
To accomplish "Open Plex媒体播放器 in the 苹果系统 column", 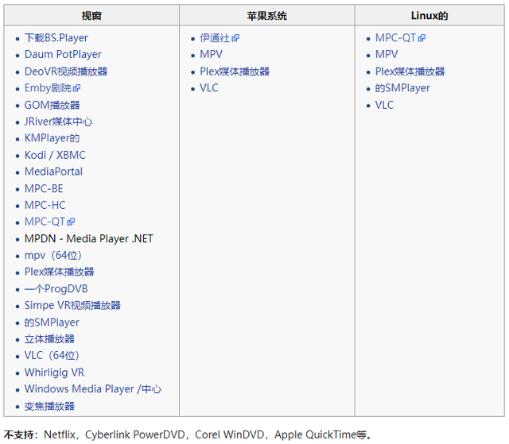I will [x=235, y=71].
